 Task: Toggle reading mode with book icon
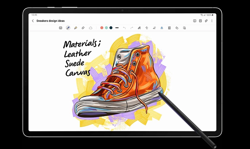click(195, 21)
